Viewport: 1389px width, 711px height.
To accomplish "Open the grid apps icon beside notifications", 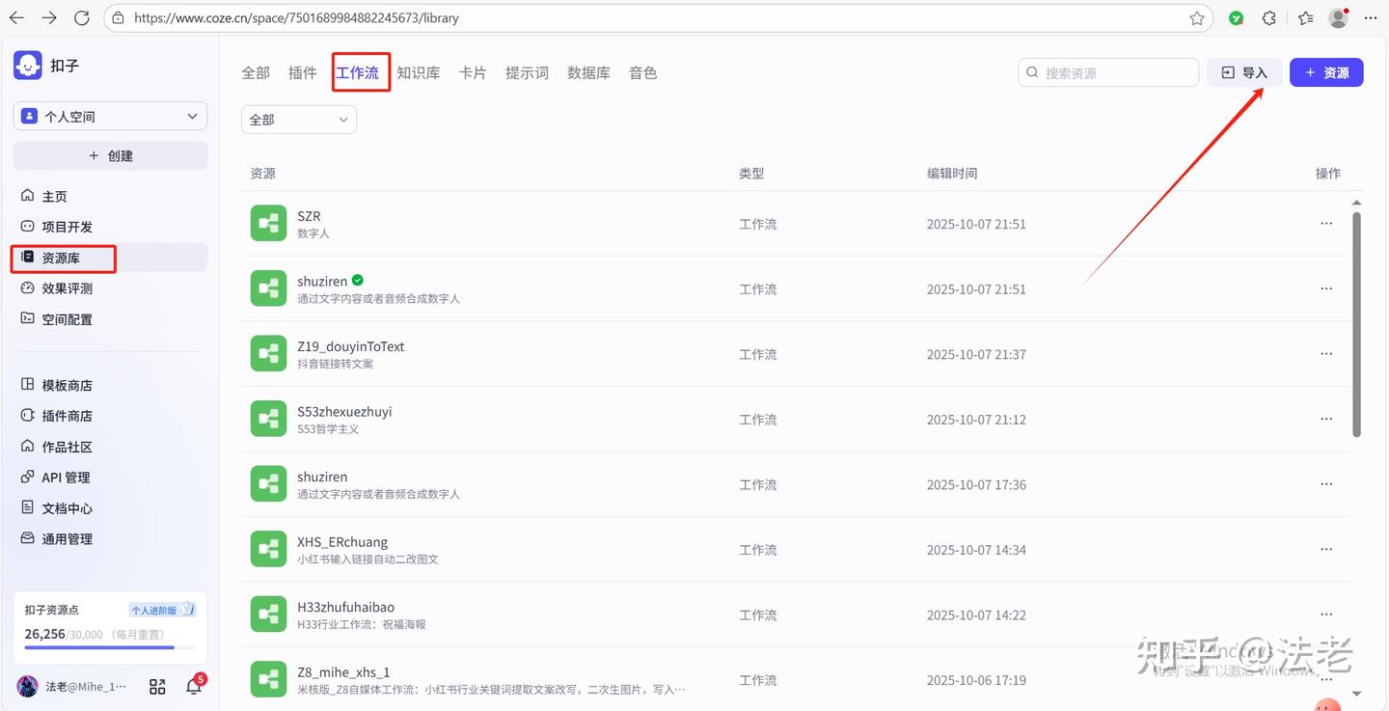I will tap(157, 687).
